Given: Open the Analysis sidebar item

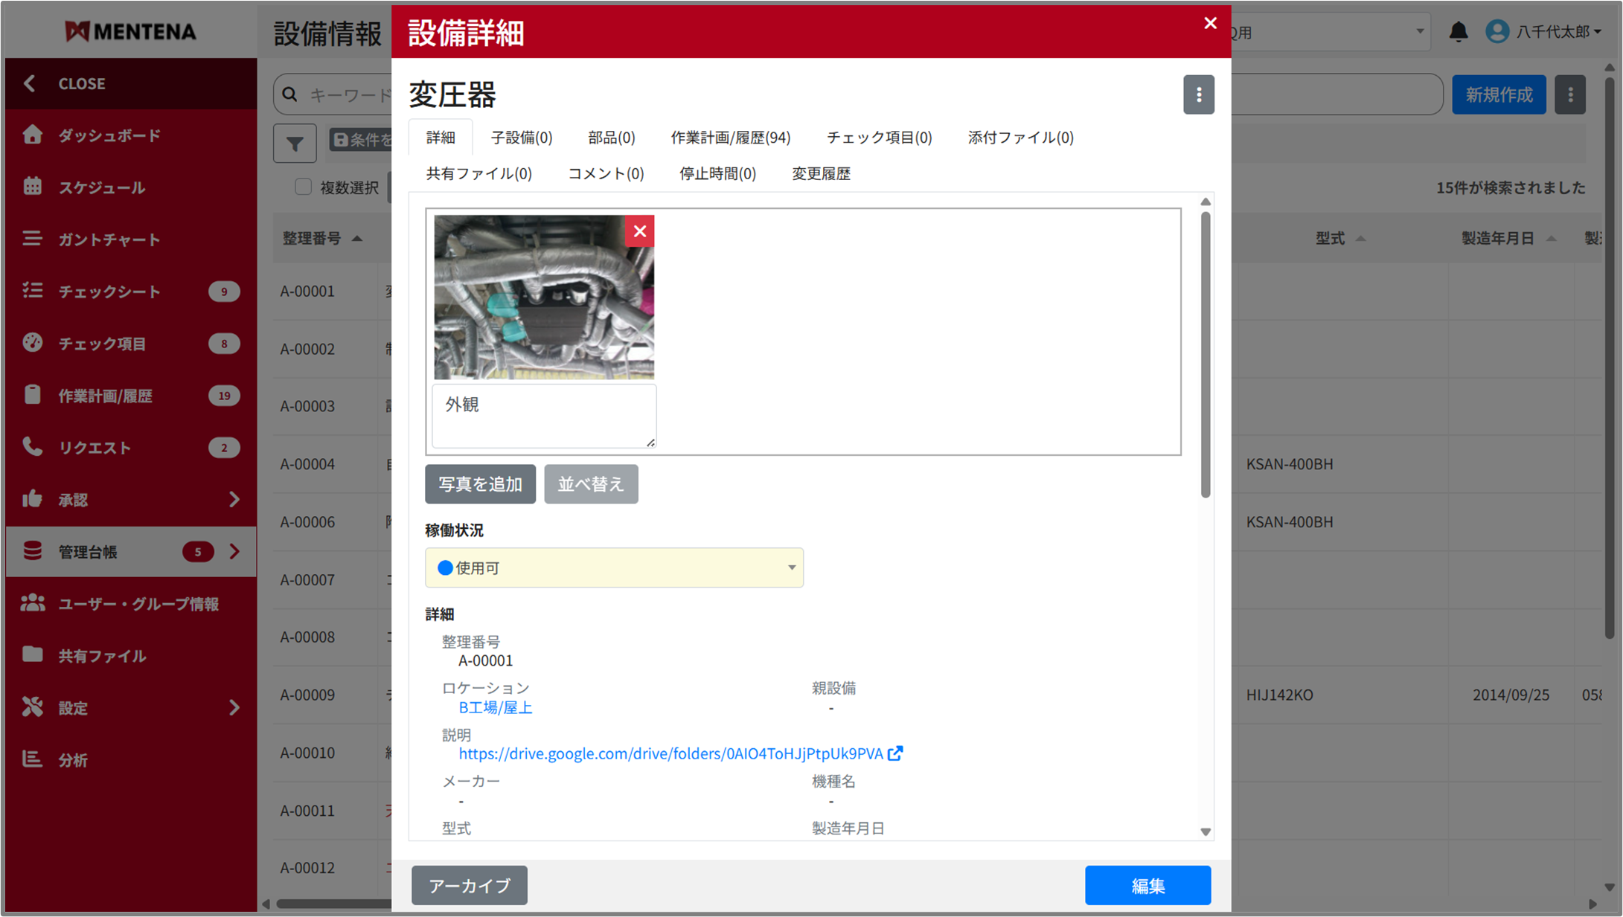Looking at the screenshot, I should coord(73,760).
